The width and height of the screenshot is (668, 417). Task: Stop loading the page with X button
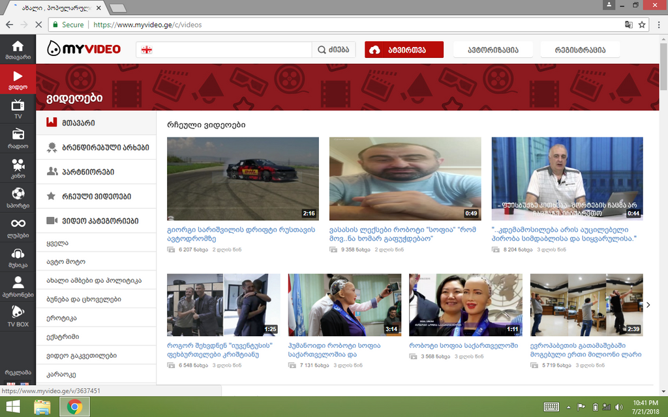point(38,25)
